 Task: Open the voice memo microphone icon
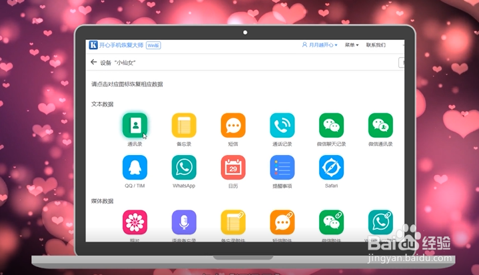point(184,222)
